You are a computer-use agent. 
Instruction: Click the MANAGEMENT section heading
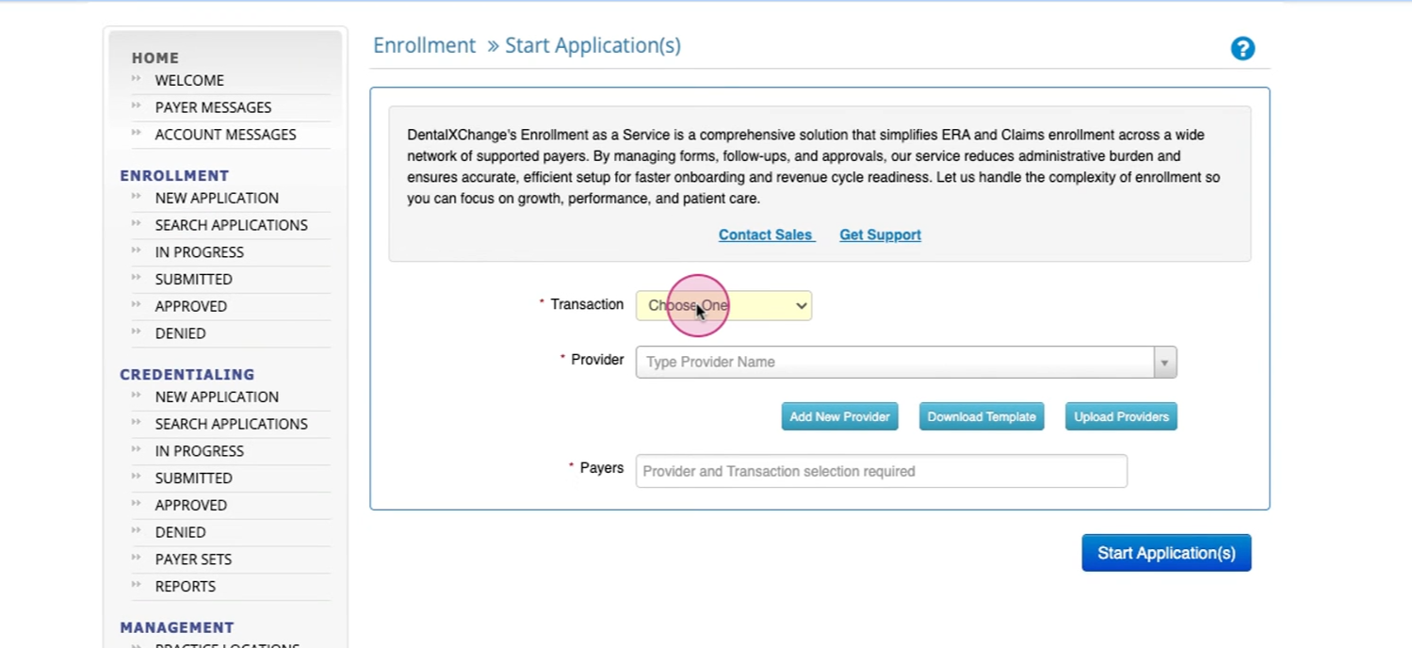(176, 627)
